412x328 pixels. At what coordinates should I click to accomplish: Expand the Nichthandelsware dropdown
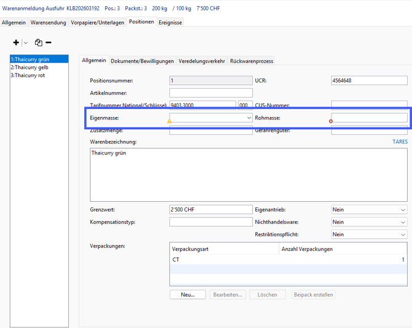pyautogui.click(x=403, y=222)
